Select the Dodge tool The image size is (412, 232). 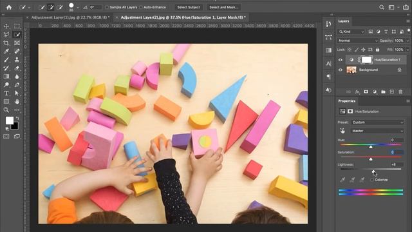[x=6, y=84]
